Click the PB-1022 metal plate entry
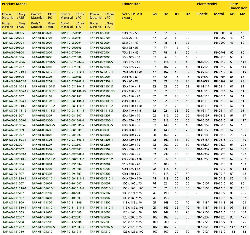 point(220,193)
